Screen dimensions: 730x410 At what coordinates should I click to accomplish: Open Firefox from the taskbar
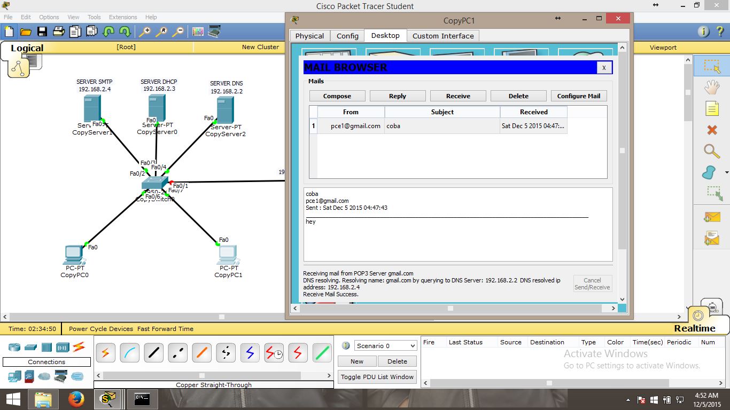click(76, 399)
